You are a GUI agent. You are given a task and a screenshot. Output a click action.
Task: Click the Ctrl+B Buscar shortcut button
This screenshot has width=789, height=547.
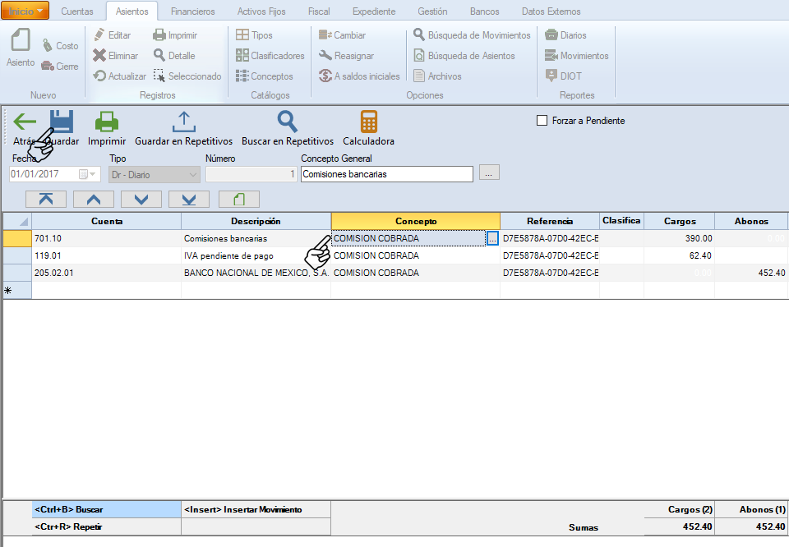[x=107, y=509]
